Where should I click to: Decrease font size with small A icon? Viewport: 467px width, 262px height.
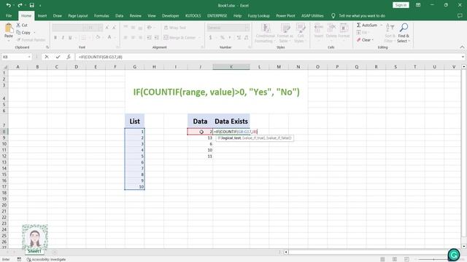[114, 28]
